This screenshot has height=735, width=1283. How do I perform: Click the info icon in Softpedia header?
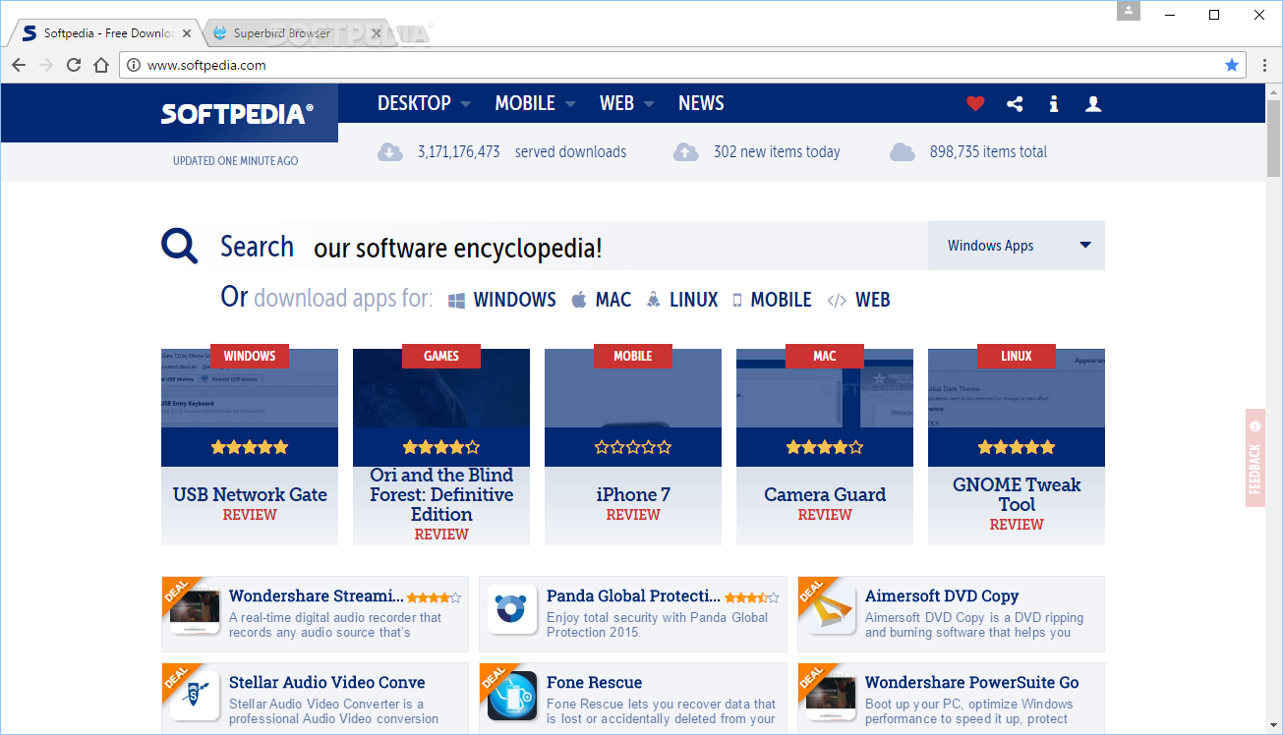click(1054, 103)
